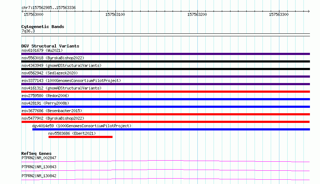
Task: Select the nsv6101679 purple variant bar
Action: (x=165, y=54)
